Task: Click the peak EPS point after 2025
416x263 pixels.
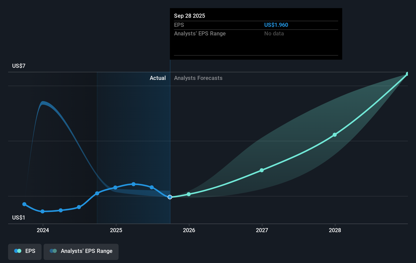Action: click(x=134, y=184)
